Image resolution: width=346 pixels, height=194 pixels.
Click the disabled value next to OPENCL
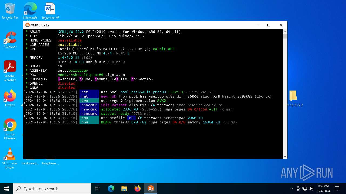66,84
